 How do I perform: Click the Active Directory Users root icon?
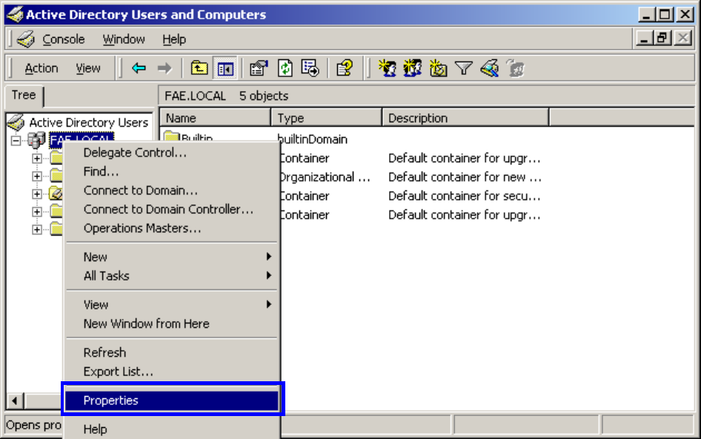click(x=16, y=122)
